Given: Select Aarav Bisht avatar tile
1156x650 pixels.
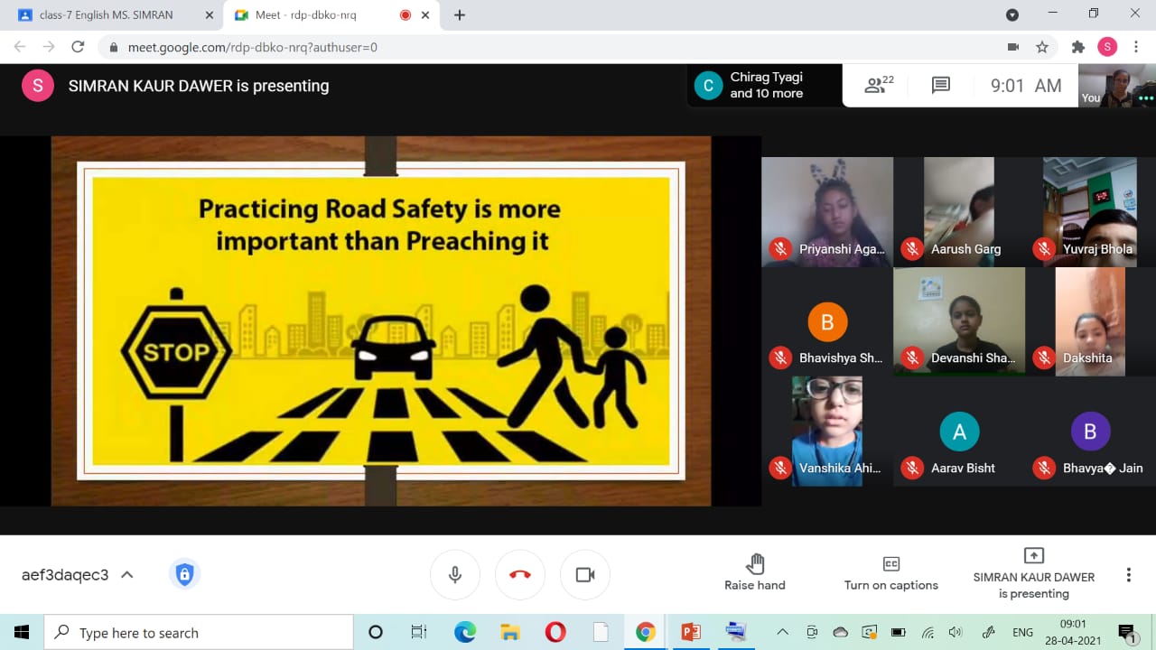Looking at the screenshot, I should (x=959, y=432).
